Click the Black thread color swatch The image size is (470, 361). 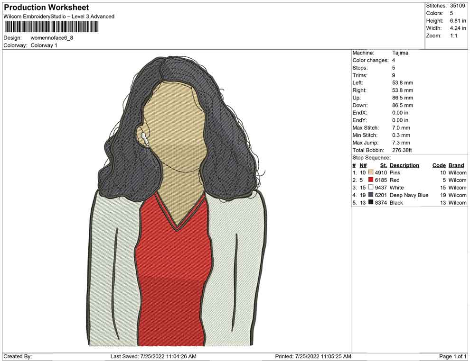click(x=371, y=202)
